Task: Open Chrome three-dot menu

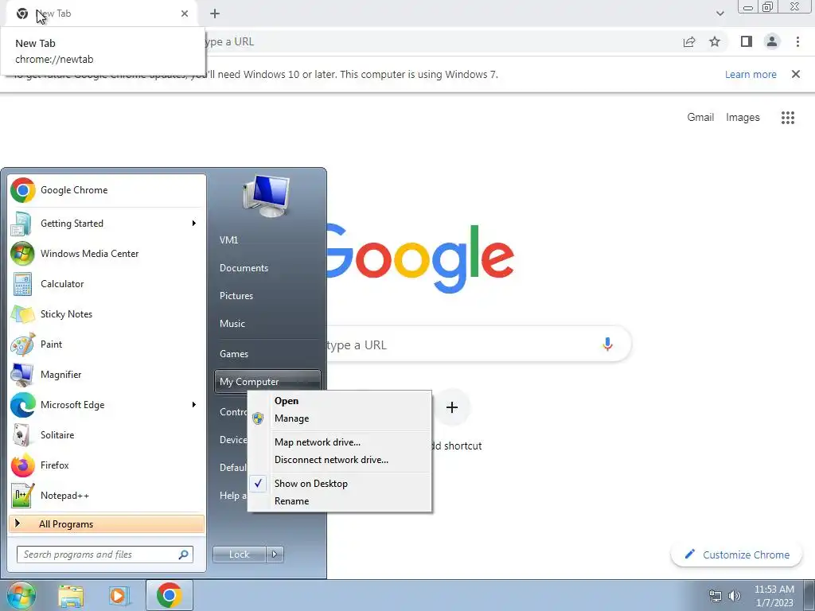Action: pos(797,41)
